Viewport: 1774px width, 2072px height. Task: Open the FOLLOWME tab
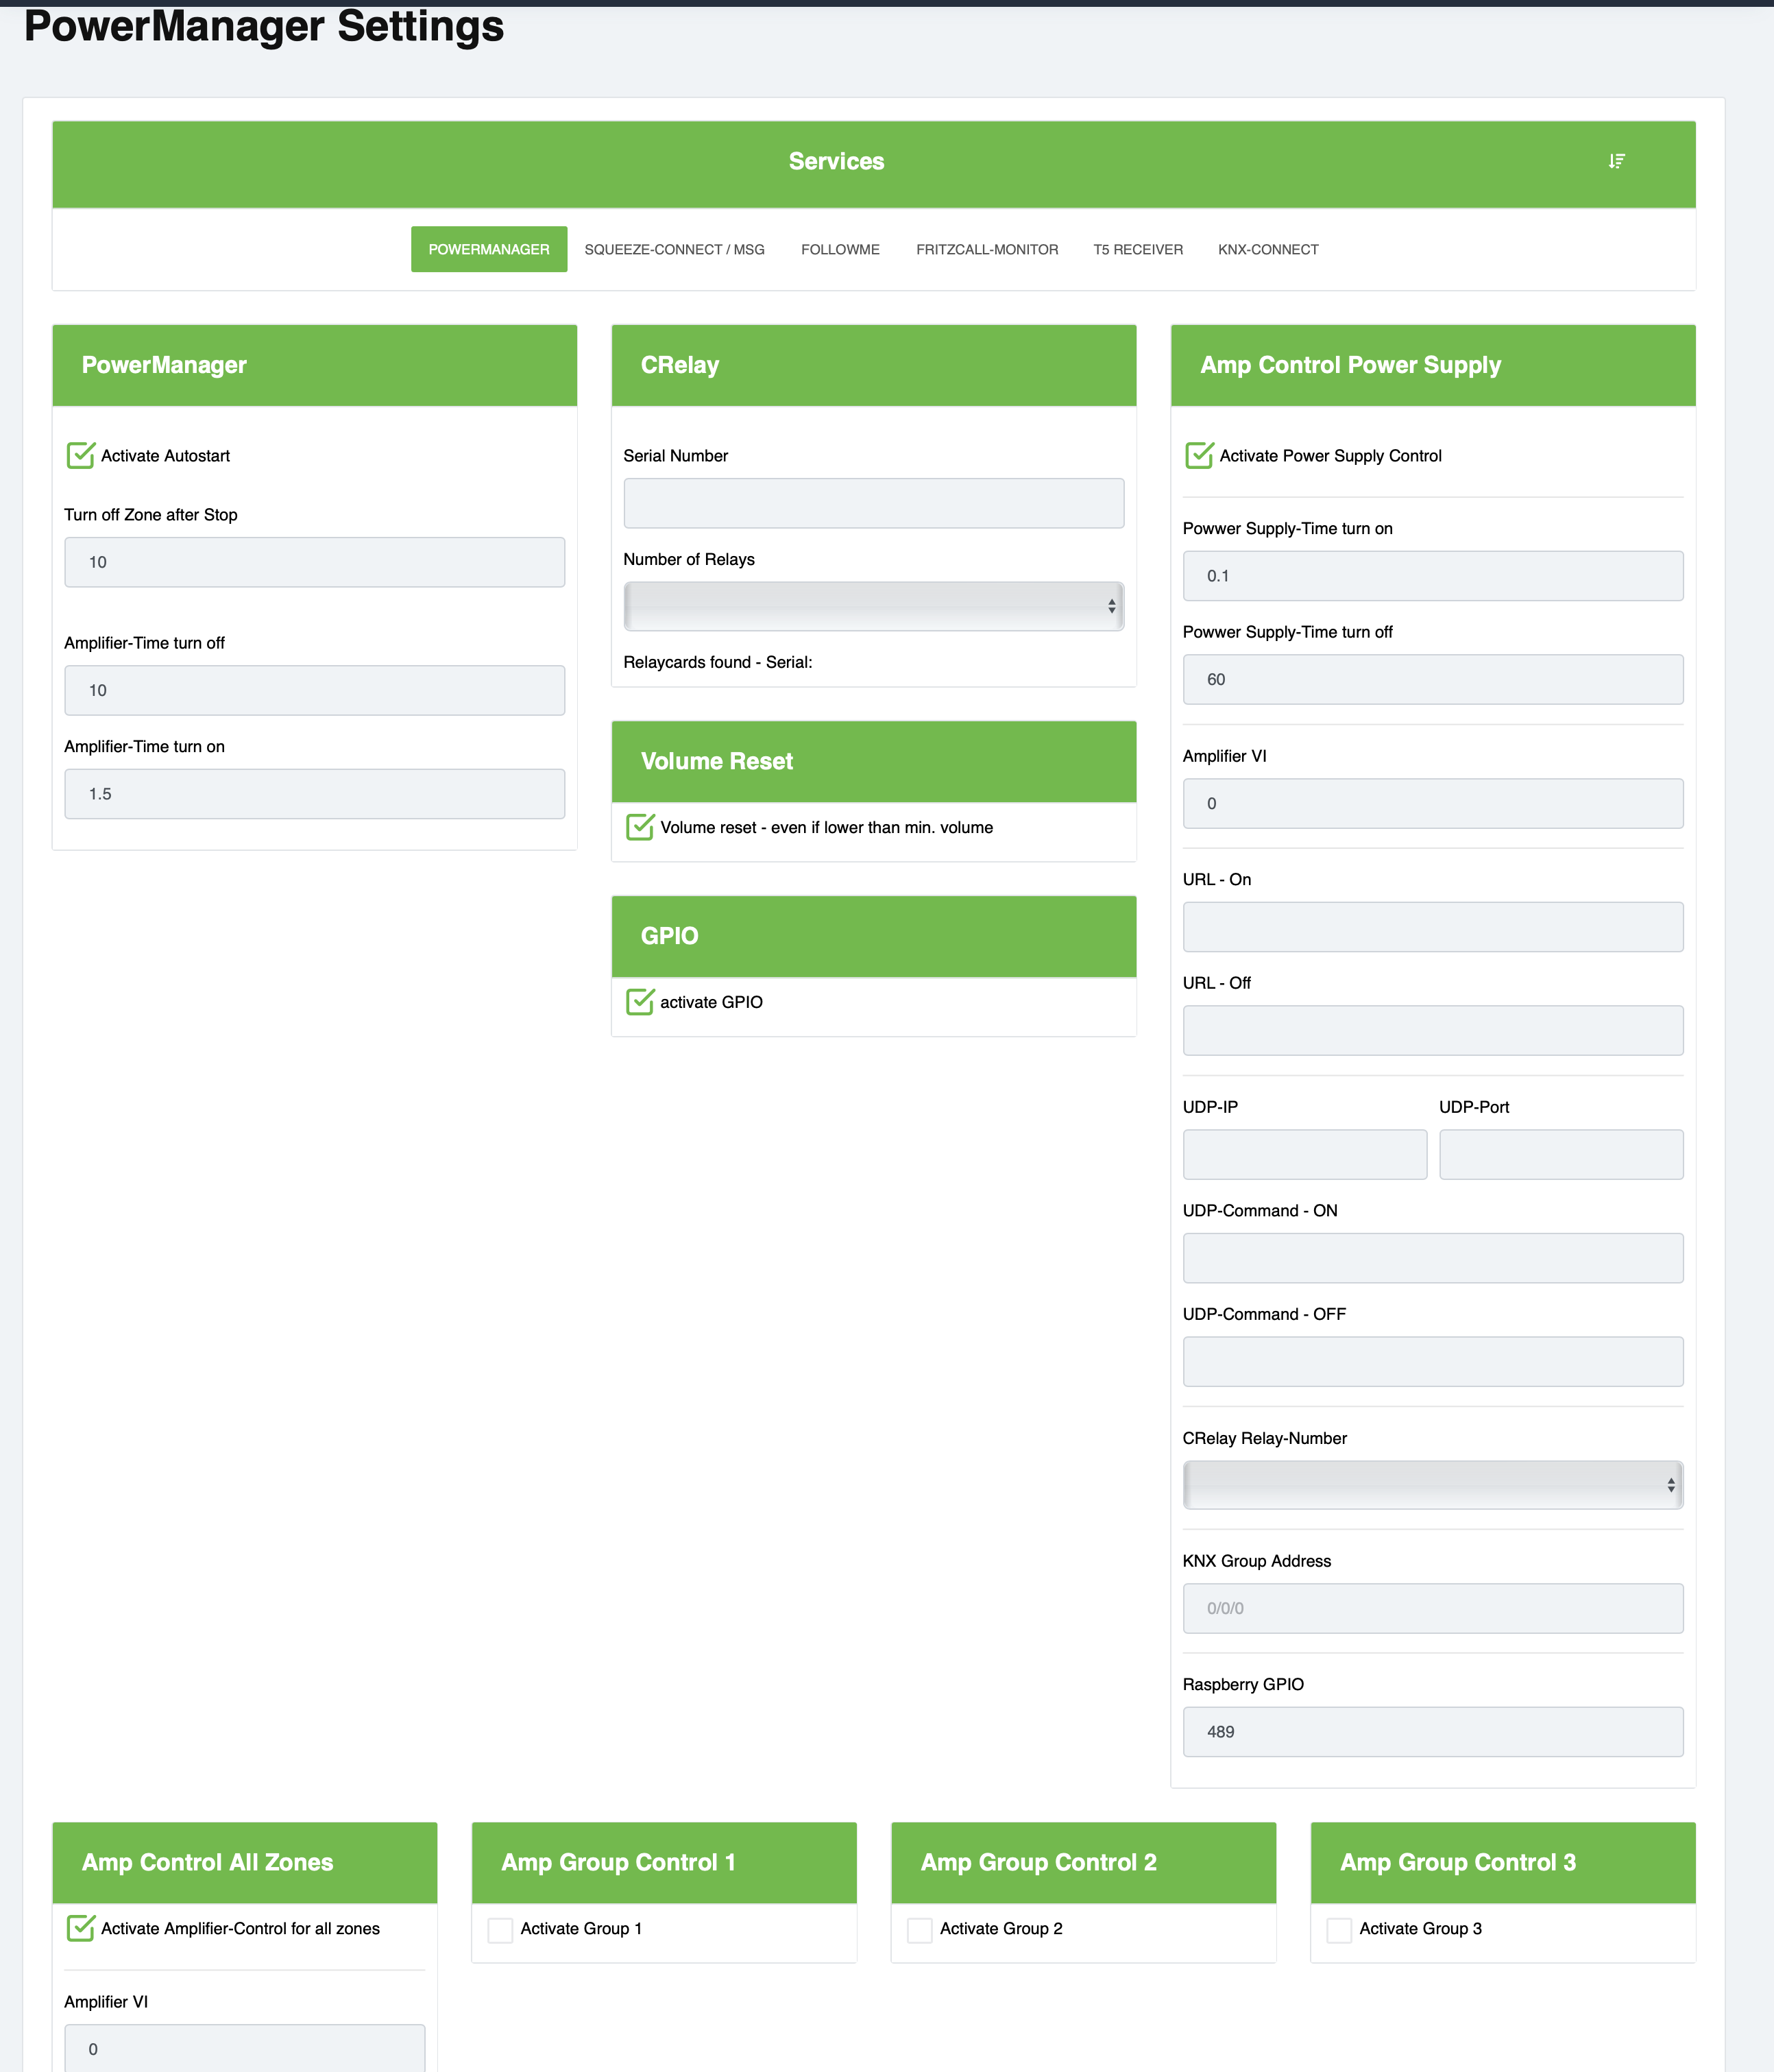tap(840, 249)
